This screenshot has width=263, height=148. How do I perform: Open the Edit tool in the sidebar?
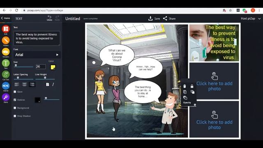click(6, 29)
